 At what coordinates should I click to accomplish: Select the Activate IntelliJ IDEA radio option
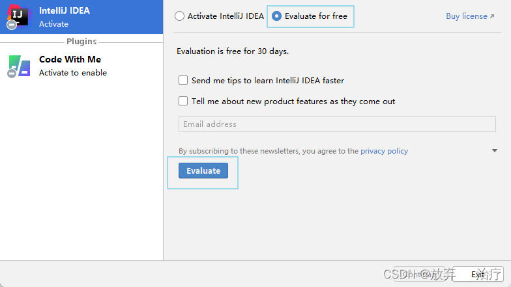point(180,16)
